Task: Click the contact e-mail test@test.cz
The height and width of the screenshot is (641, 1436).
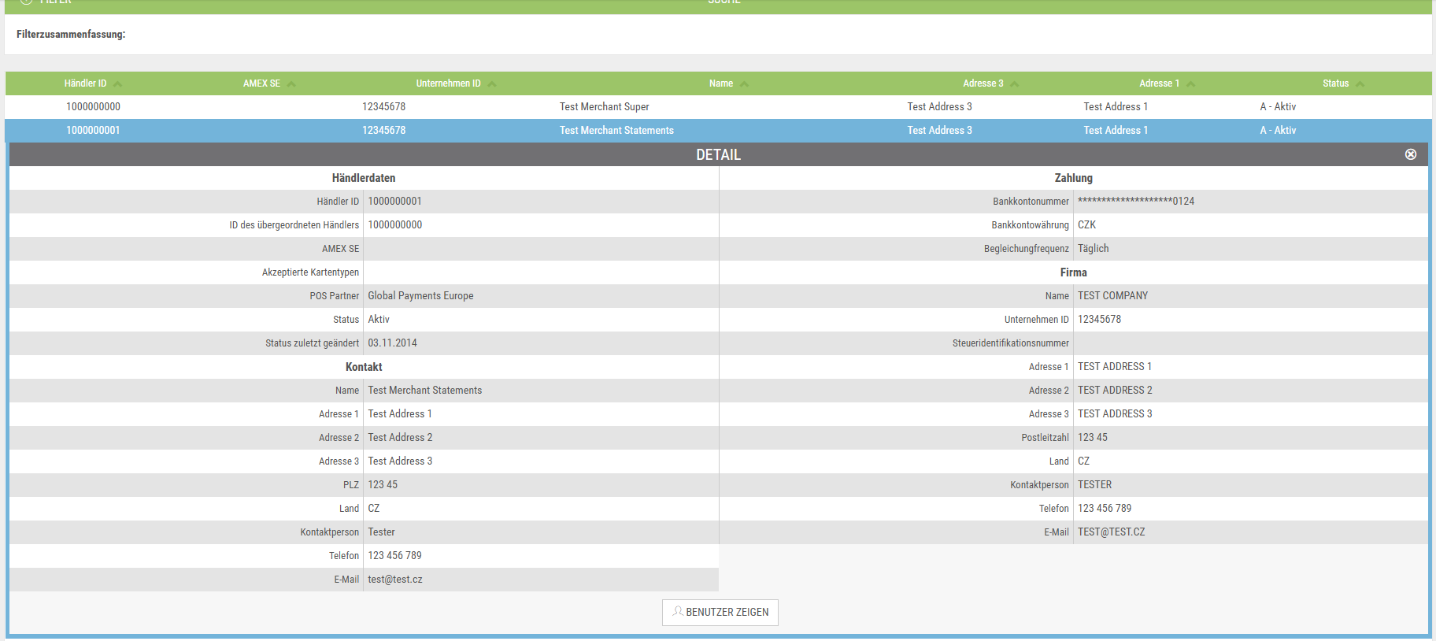Action: pyautogui.click(x=395, y=580)
